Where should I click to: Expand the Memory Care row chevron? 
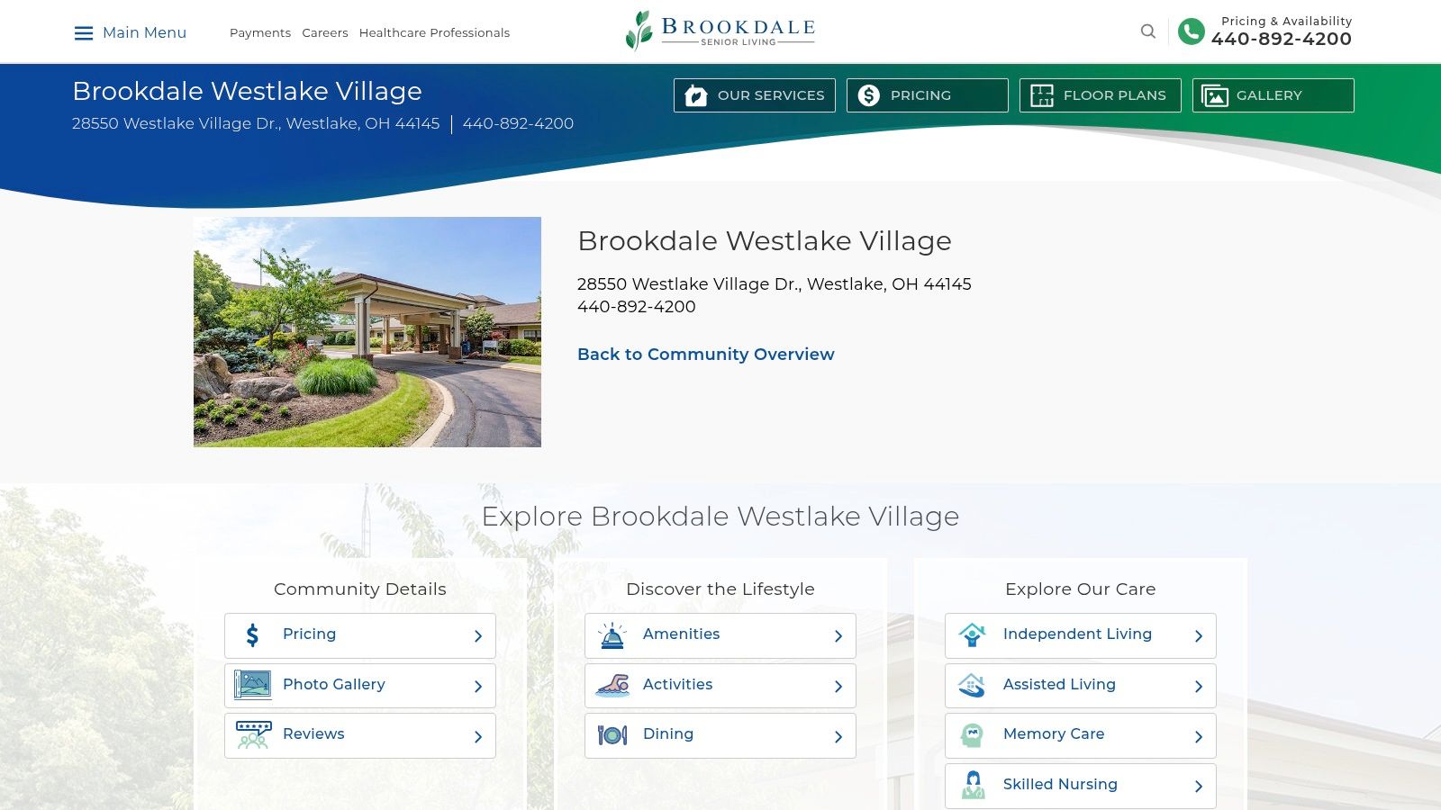tap(1199, 737)
